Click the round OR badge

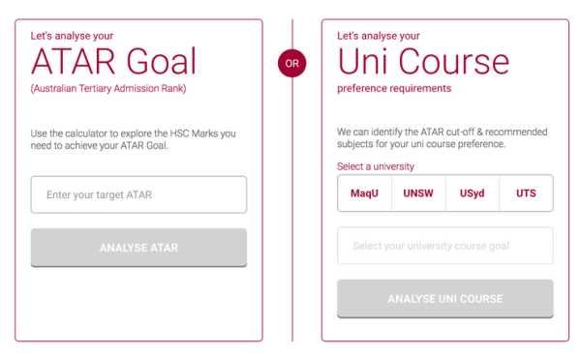coord(292,63)
